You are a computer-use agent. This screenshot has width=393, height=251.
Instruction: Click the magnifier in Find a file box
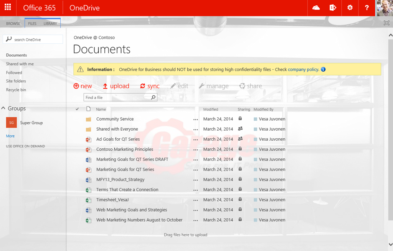point(153,98)
